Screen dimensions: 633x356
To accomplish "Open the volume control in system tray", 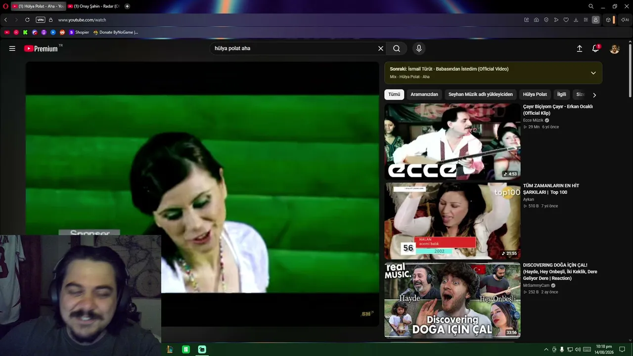I will pyautogui.click(x=578, y=350).
